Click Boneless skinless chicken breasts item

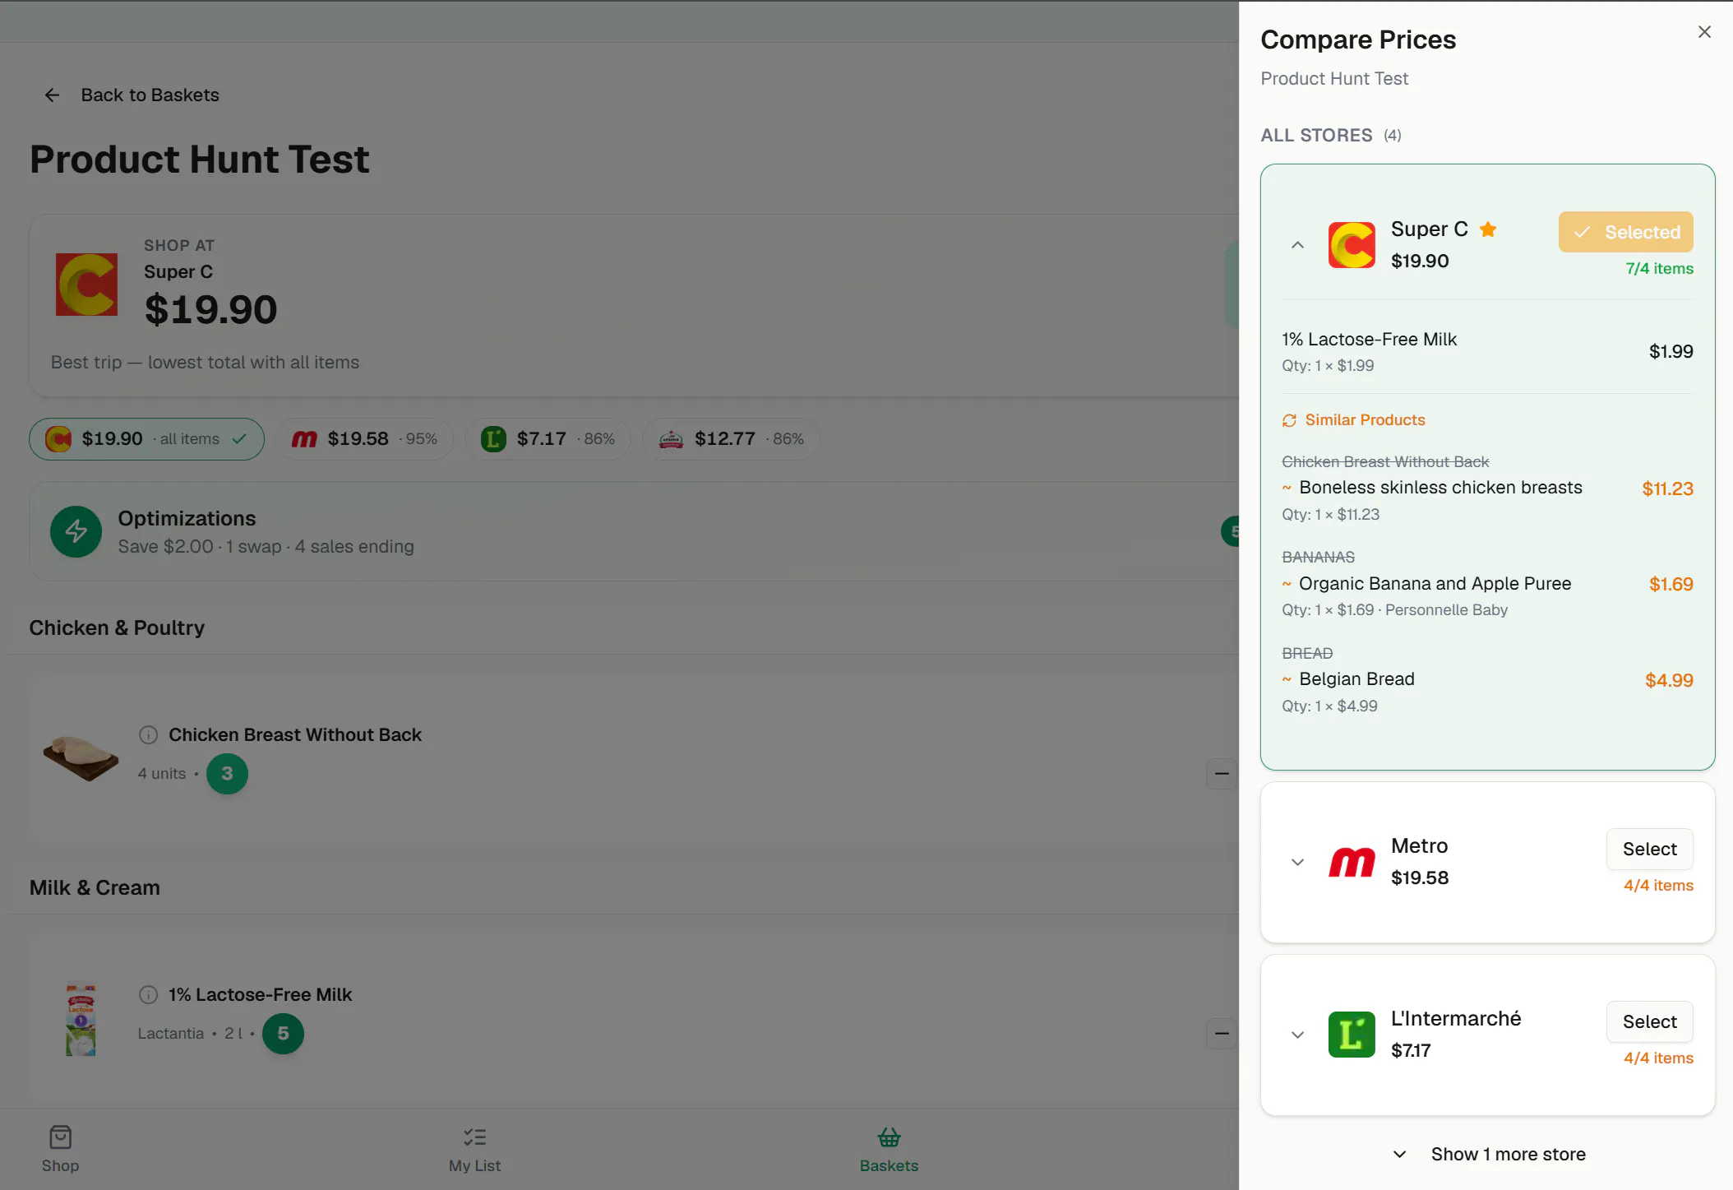point(1440,488)
